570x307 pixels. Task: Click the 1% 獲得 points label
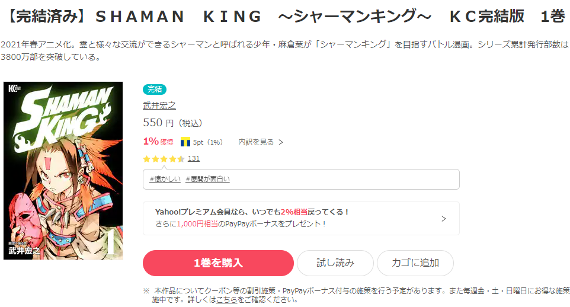(x=158, y=142)
